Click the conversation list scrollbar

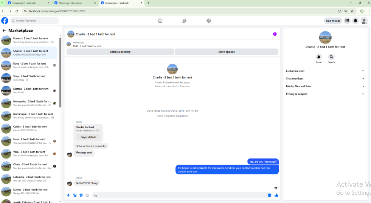click(x=61, y=72)
